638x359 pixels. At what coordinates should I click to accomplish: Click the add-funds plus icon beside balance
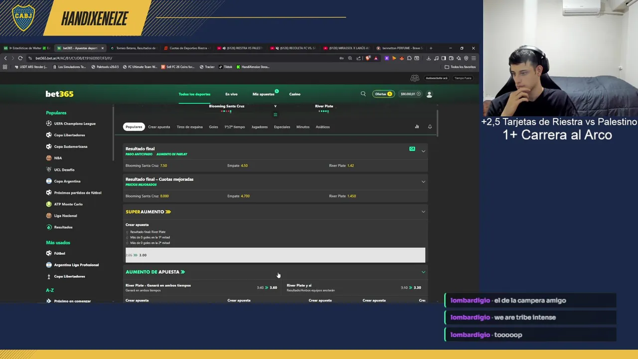[418, 94]
